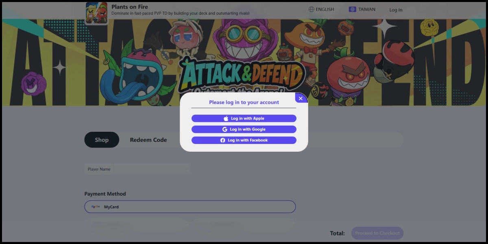Screen dimensions: 488x244
Task: Click the purple region icon beside TAIWAN
Action: (x=353, y=9)
